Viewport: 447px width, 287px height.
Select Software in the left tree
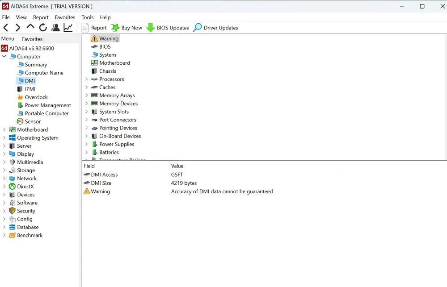[27, 203]
